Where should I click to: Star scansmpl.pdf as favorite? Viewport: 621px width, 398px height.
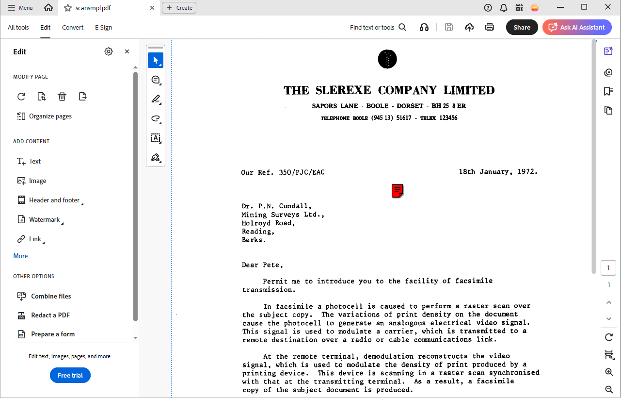click(68, 8)
